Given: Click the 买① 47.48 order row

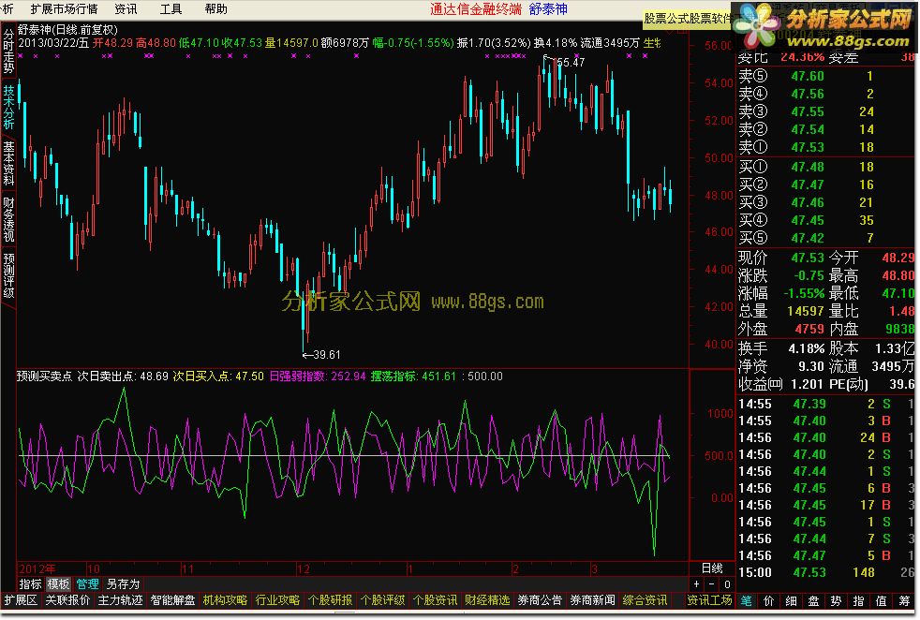Looking at the screenshot, I should point(825,167).
